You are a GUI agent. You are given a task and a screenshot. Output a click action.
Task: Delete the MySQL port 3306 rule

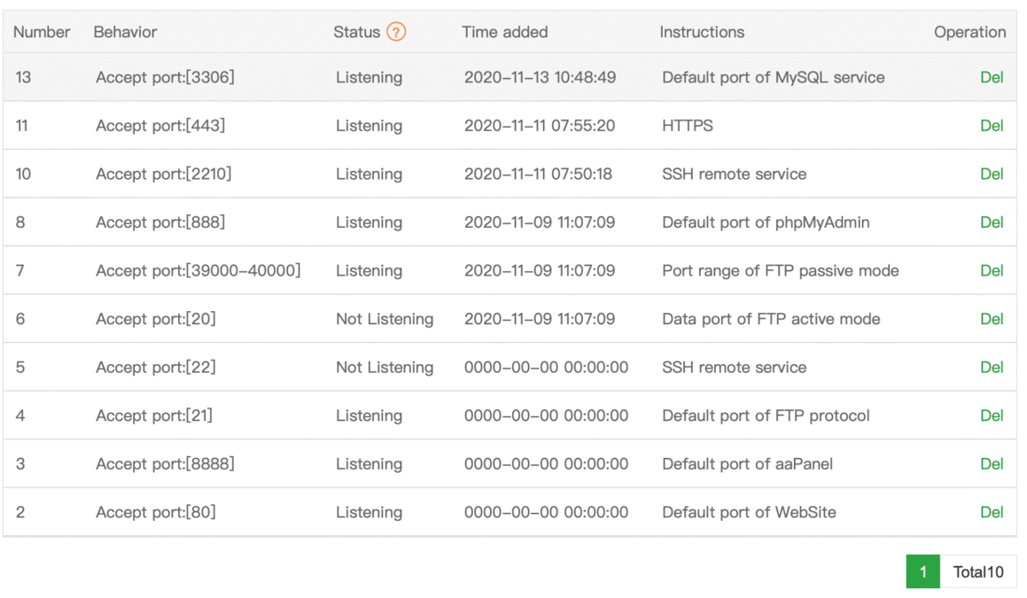coord(991,77)
